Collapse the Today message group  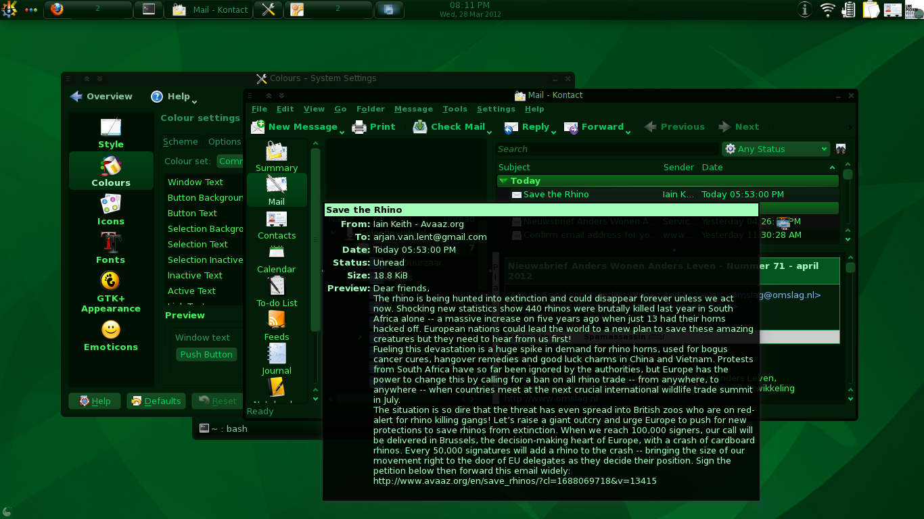pyautogui.click(x=503, y=180)
